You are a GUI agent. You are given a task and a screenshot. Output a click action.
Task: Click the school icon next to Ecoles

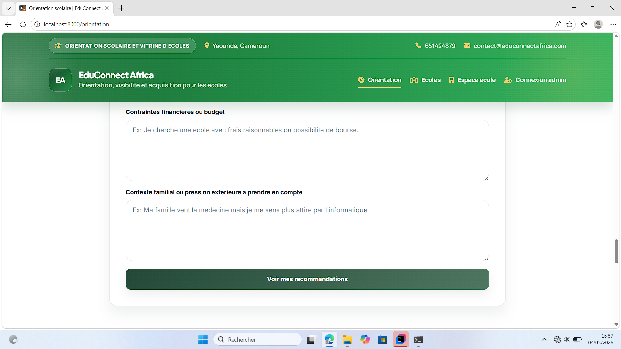tap(414, 80)
